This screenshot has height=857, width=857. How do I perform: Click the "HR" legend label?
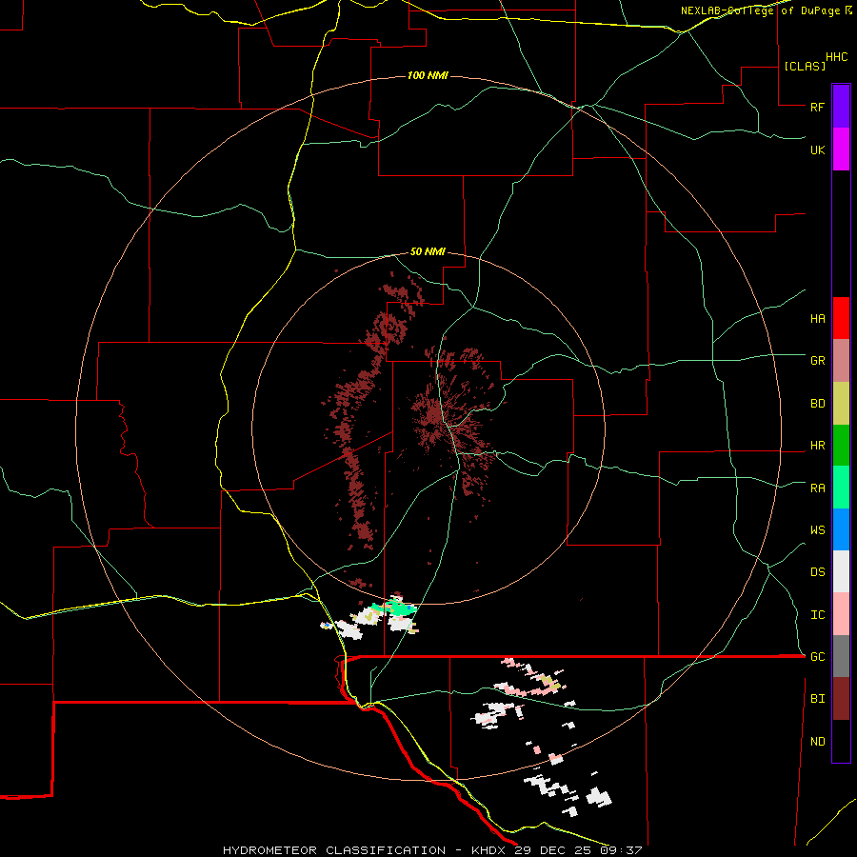click(x=817, y=446)
